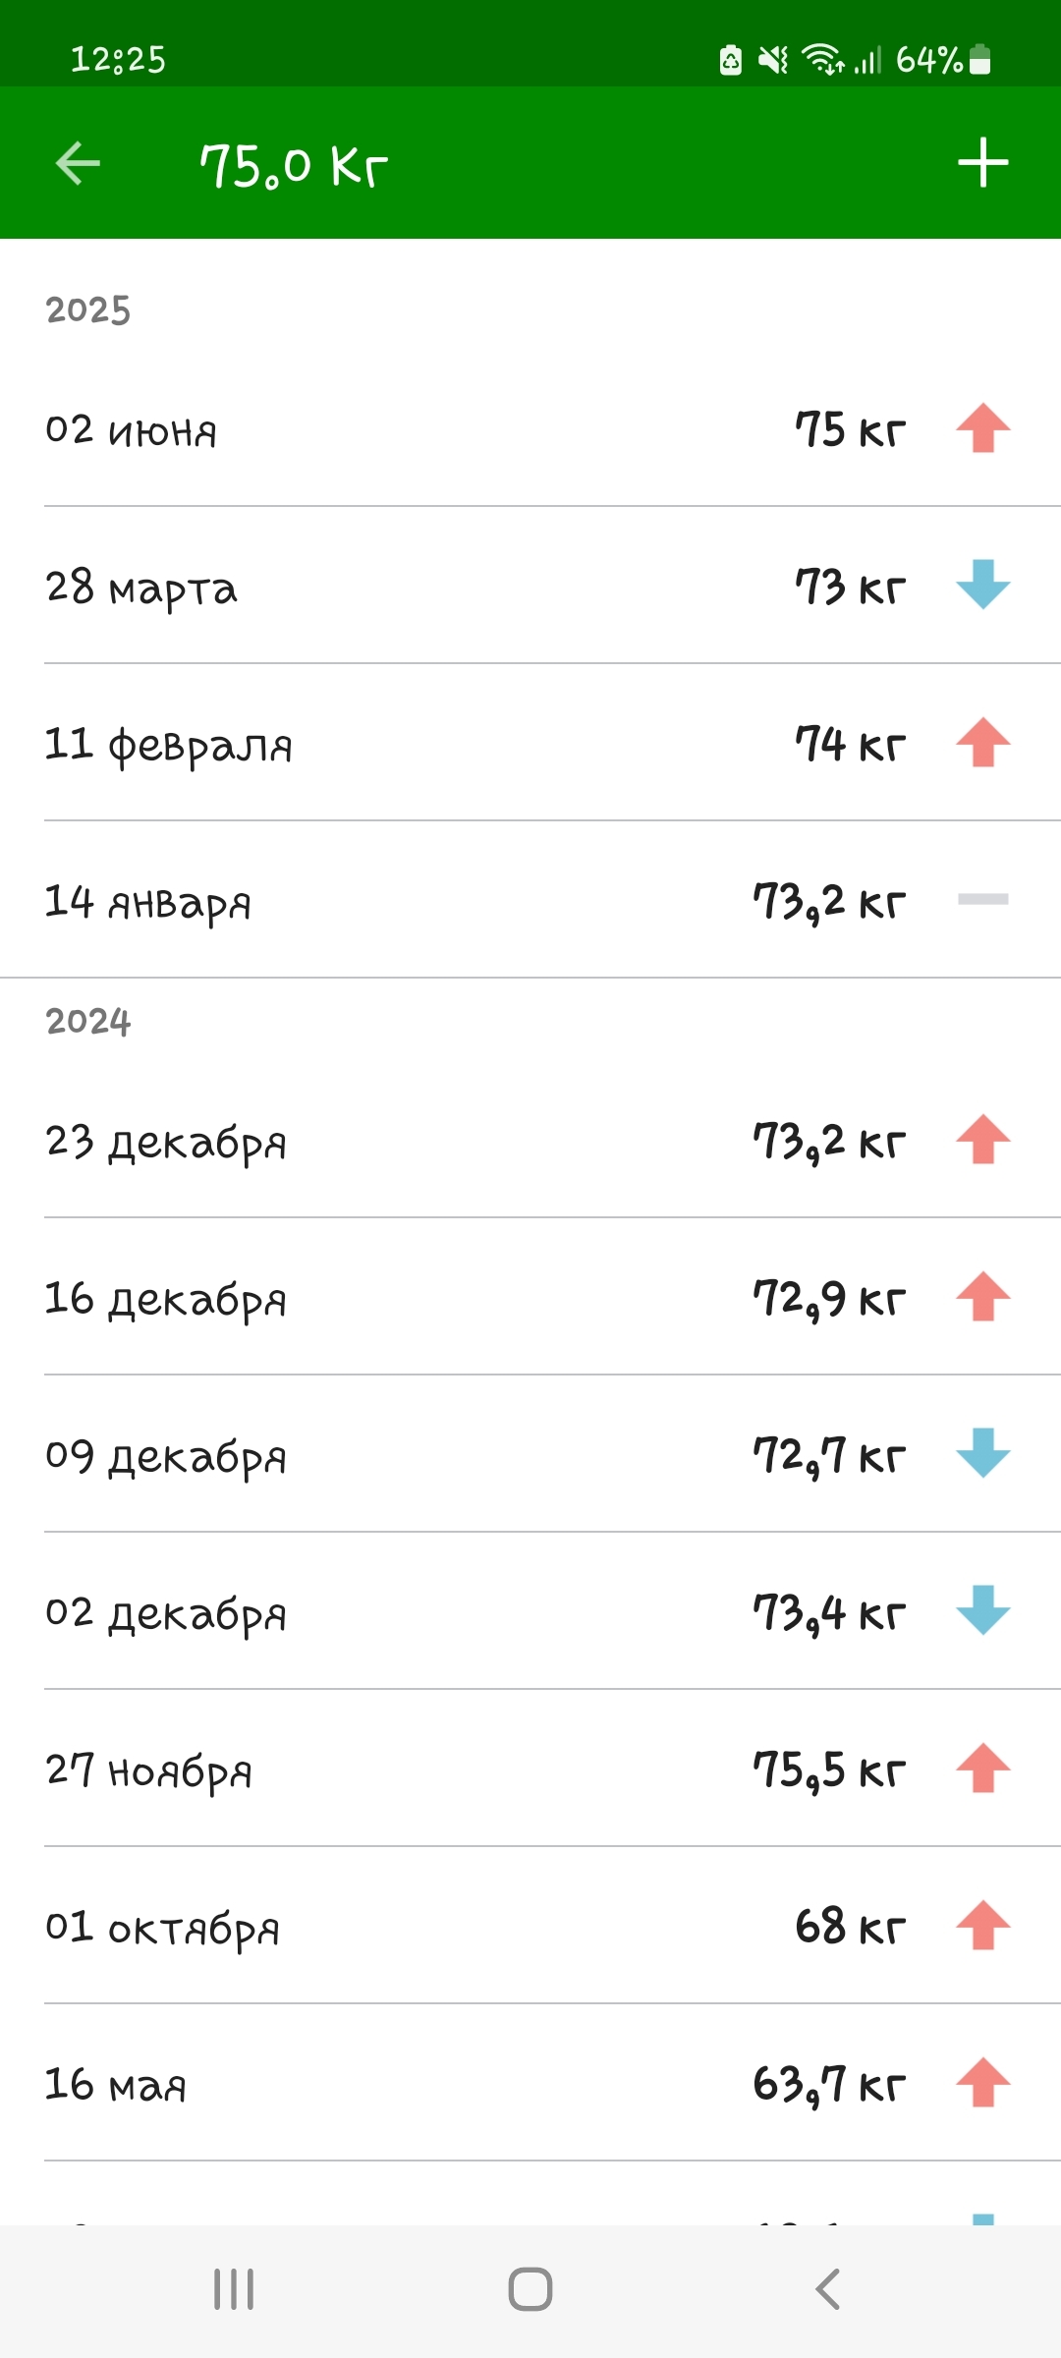Tap the red up arrow for 02 июня
Screen dimensions: 1061x2358
click(x=983, y=428)
